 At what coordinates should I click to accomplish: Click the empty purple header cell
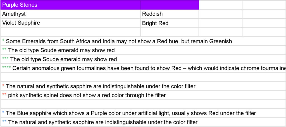click(x=170, y=5)
